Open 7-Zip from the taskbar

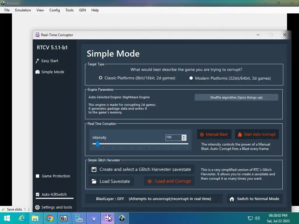pyautogui.click(x=63, y=218)
